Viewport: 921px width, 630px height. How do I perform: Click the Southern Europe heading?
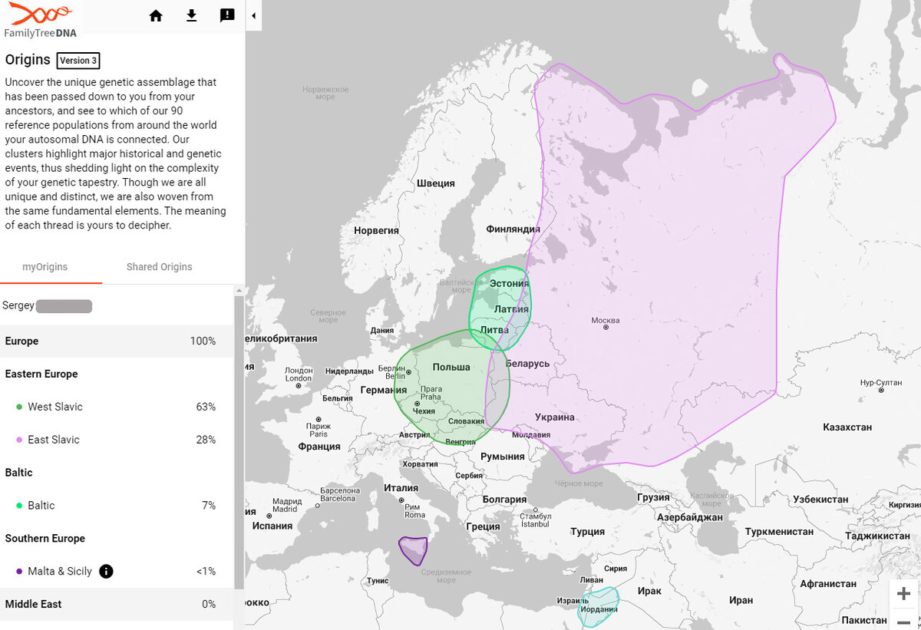[x=45, y=538]
